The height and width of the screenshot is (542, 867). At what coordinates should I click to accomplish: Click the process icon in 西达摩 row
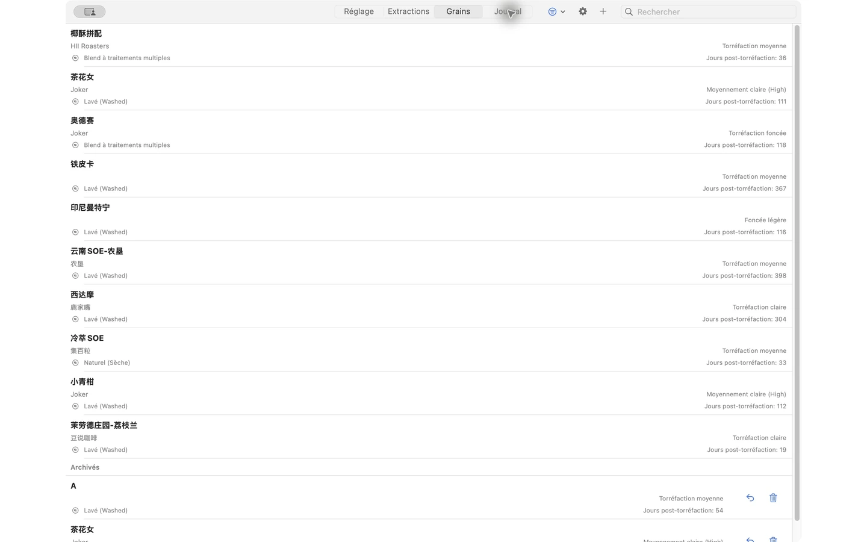[x=75, y=319]
